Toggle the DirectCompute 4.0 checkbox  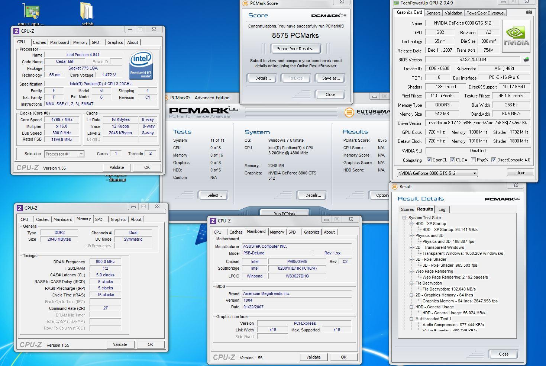point(494,160)
